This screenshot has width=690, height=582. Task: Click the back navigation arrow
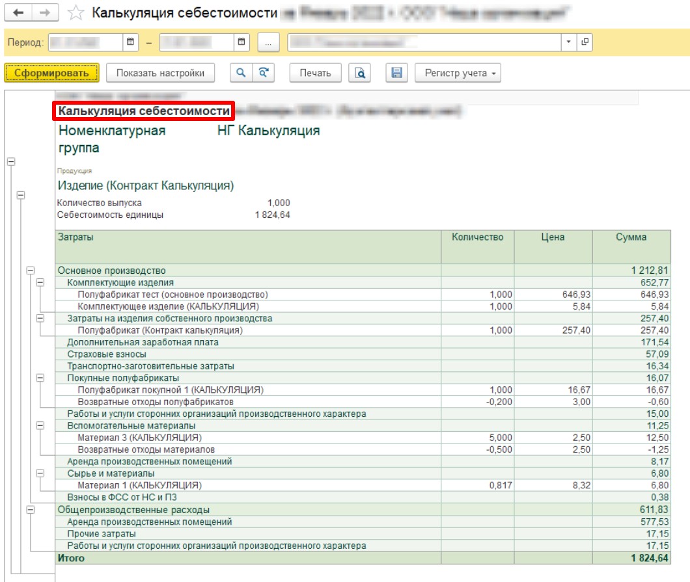(x=18, y=13)
